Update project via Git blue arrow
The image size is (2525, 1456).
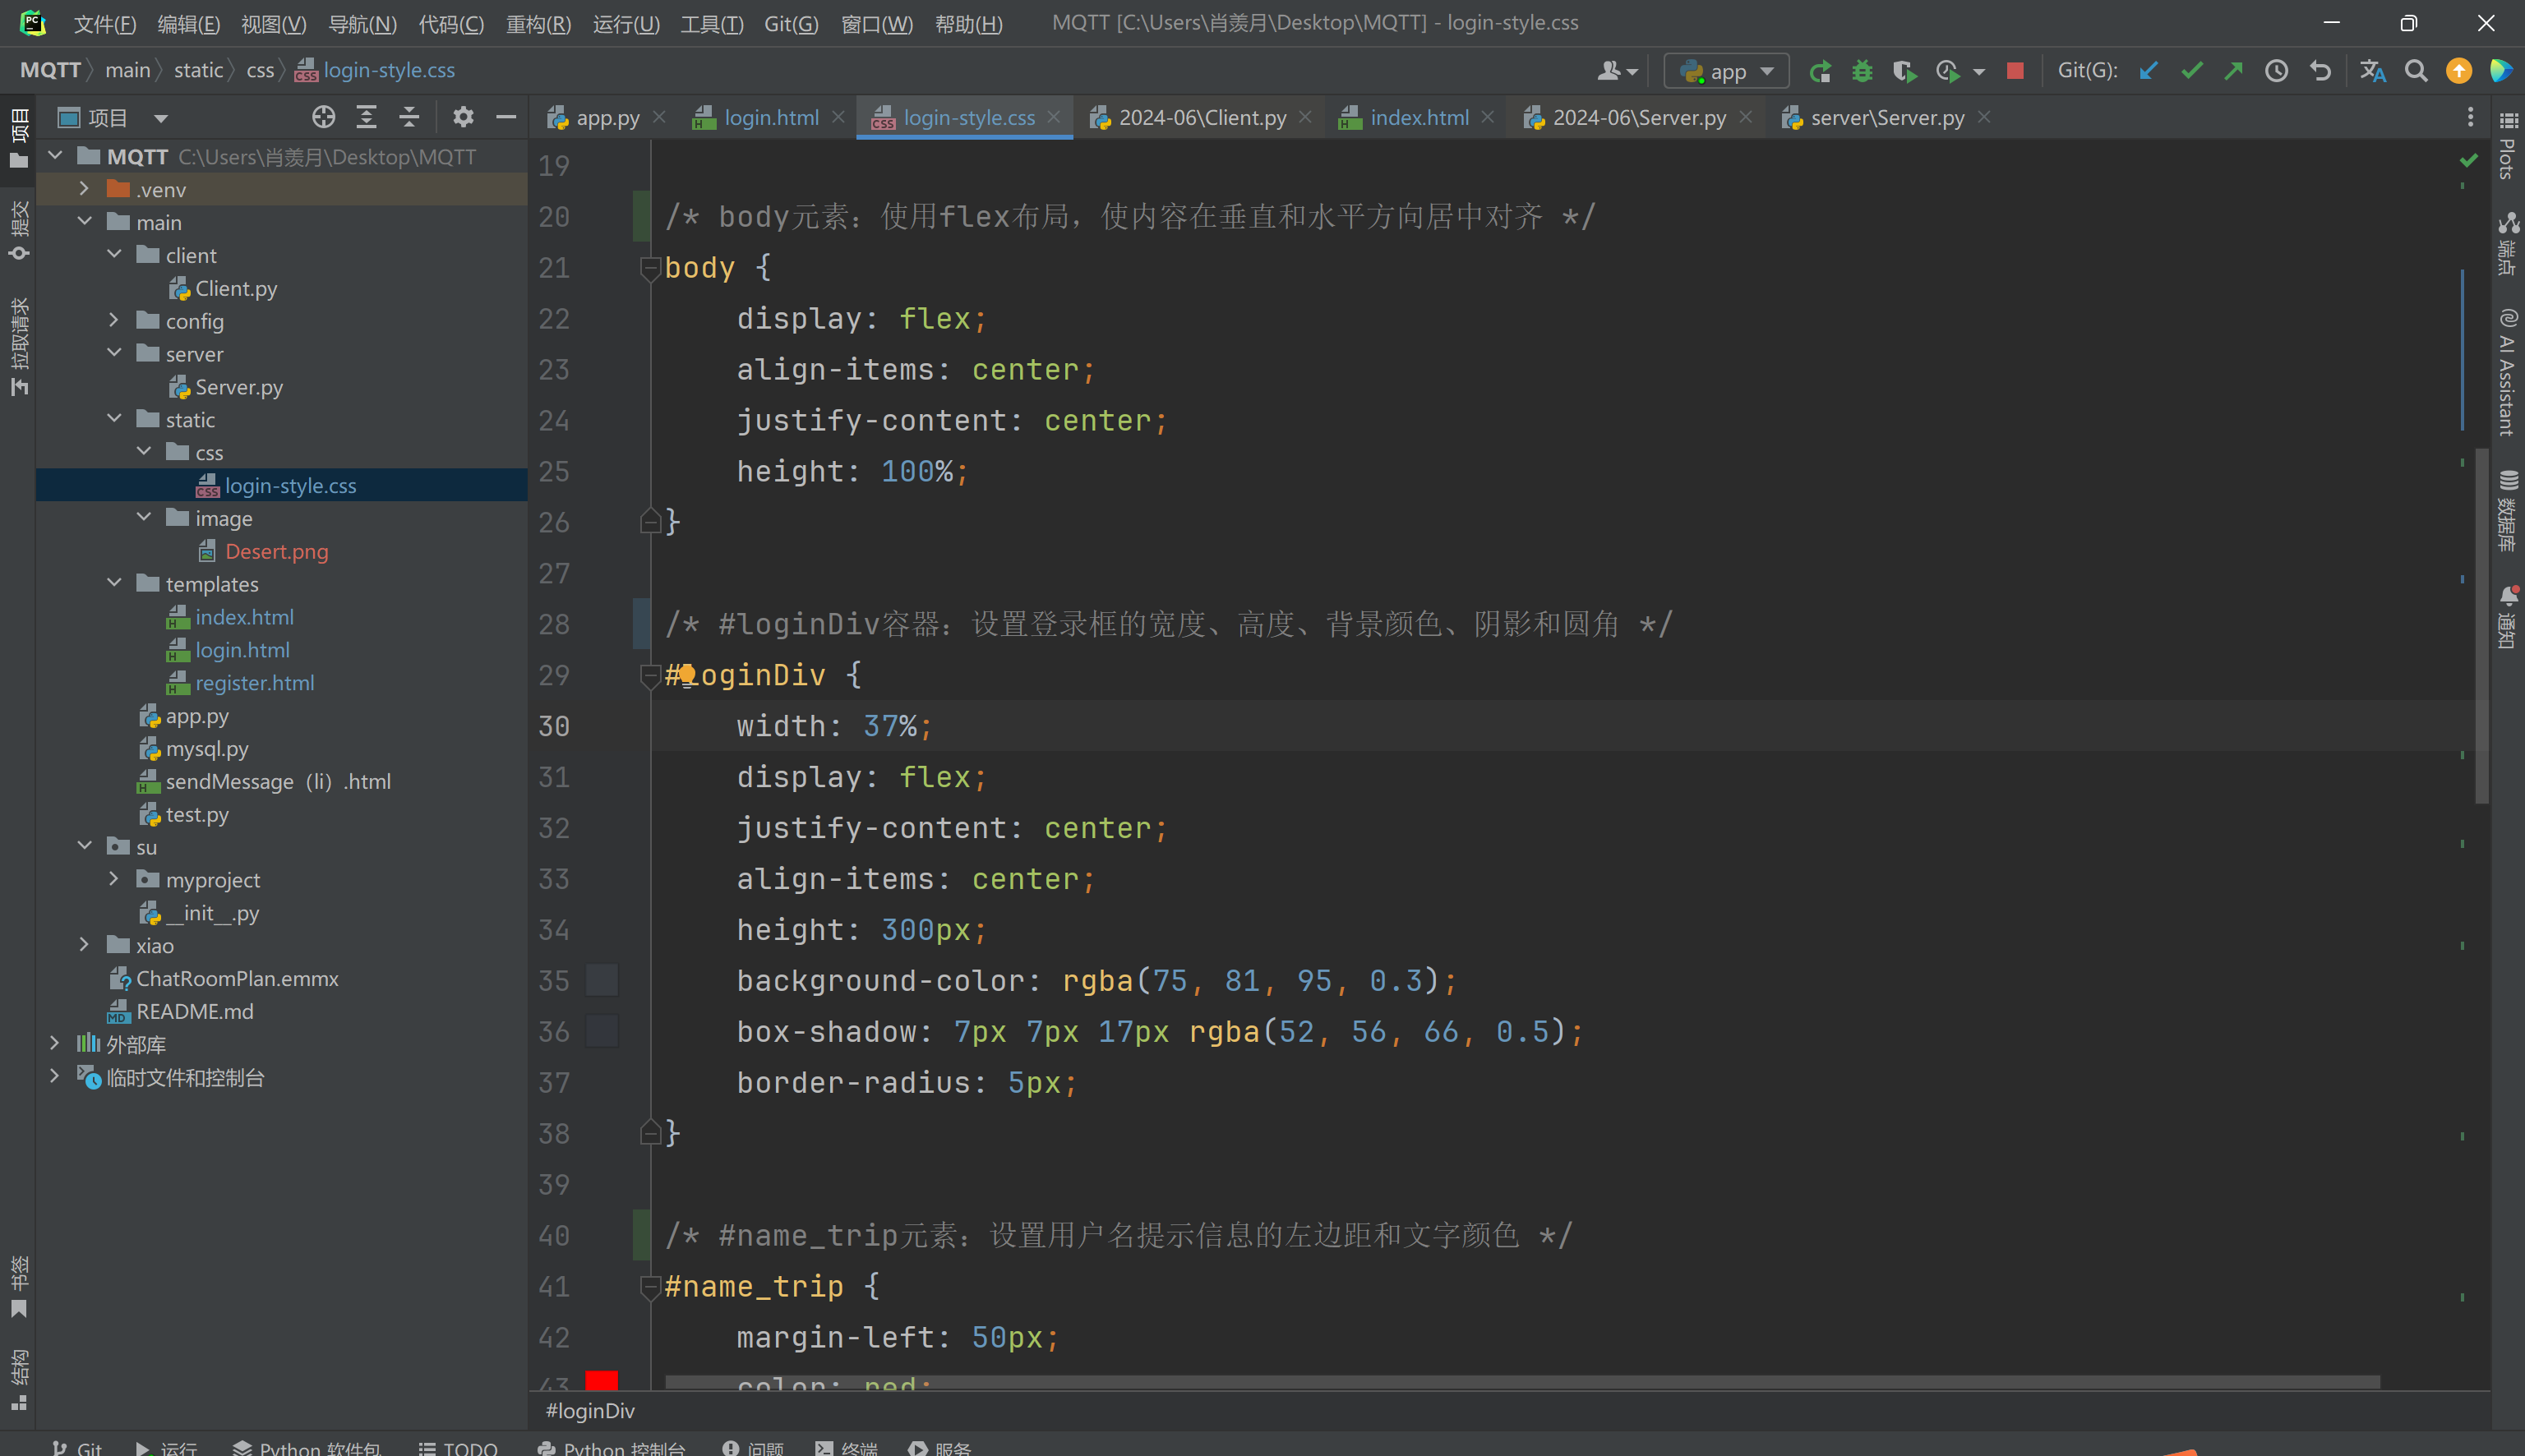(2148, 71)
